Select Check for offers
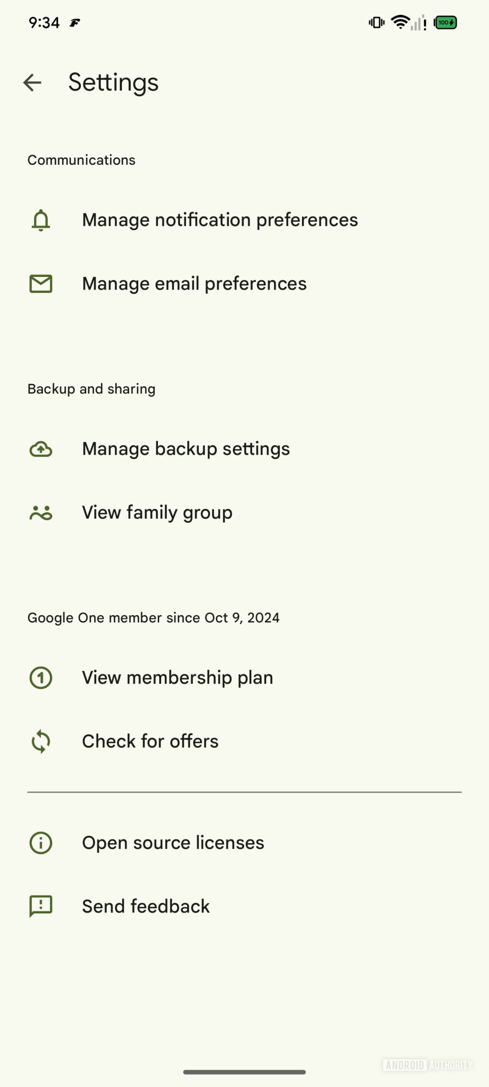This screenshot has width=489, height=1087. (x=150, y=741)
